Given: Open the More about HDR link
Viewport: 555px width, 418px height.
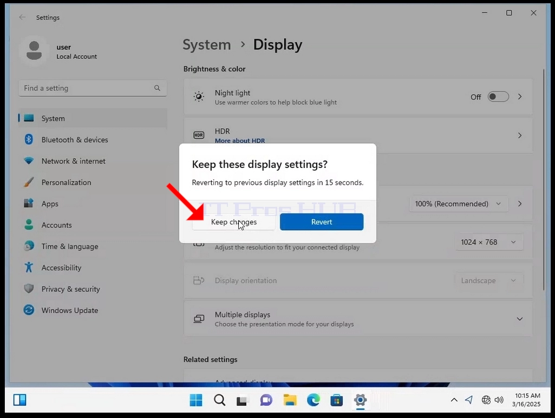Looking at the screenshot, I should 240,141.
